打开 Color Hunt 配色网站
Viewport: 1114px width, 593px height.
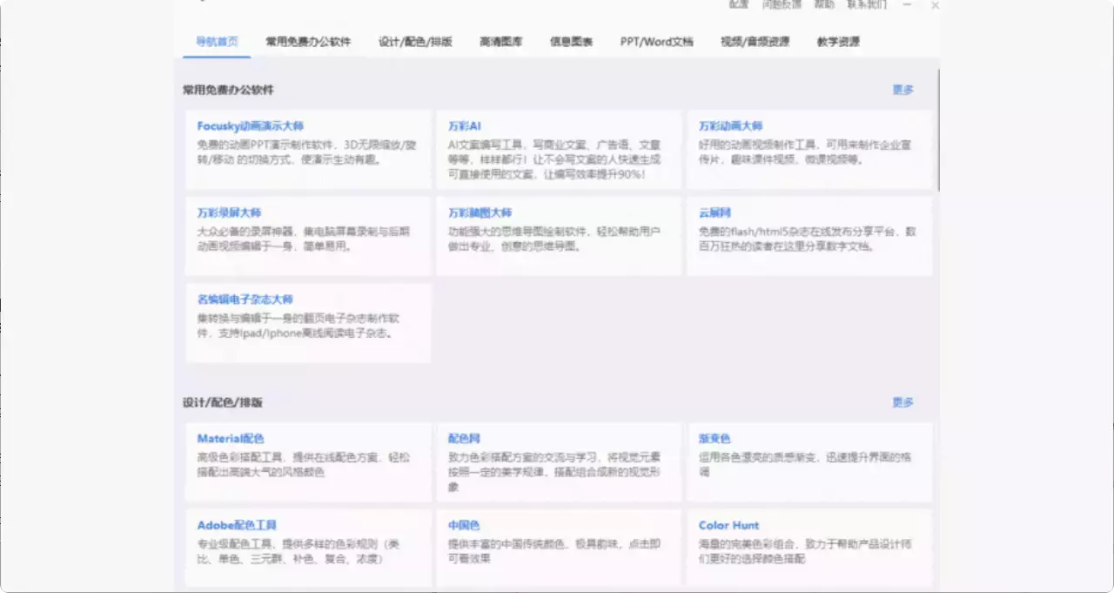[728, 524]
